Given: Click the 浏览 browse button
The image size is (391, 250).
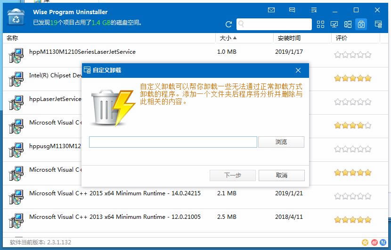Looking at the screenshot, I should point(281,142).
